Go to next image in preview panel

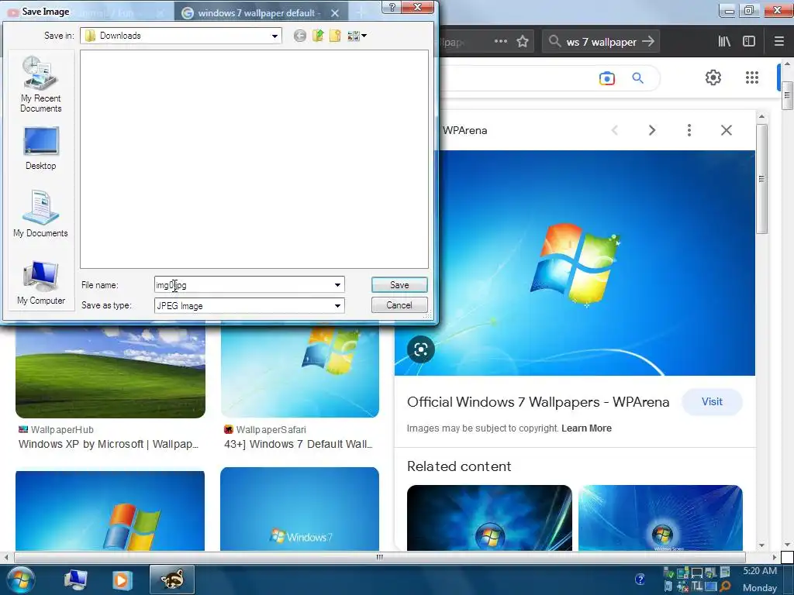coord(652,130)
